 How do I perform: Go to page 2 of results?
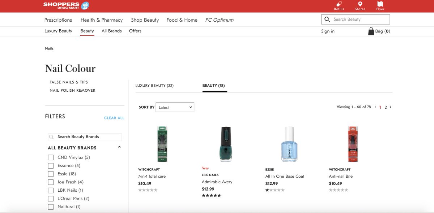point(386,107)
